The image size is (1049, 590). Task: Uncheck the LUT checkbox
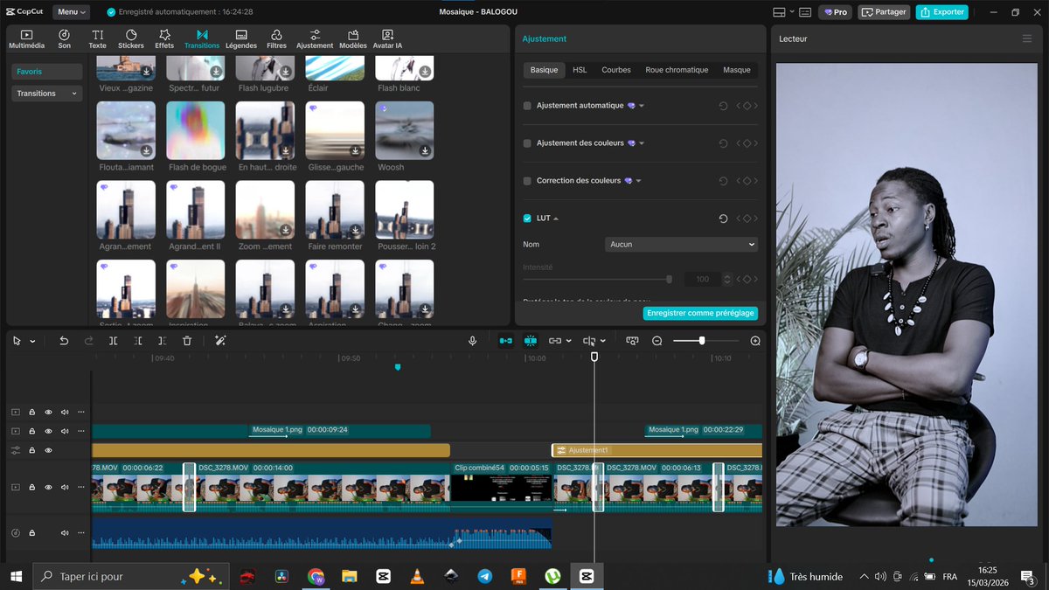[x=527, y=219]
